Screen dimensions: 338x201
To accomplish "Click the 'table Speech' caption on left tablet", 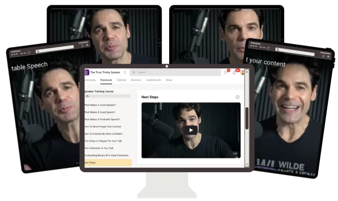I will 29,66.
